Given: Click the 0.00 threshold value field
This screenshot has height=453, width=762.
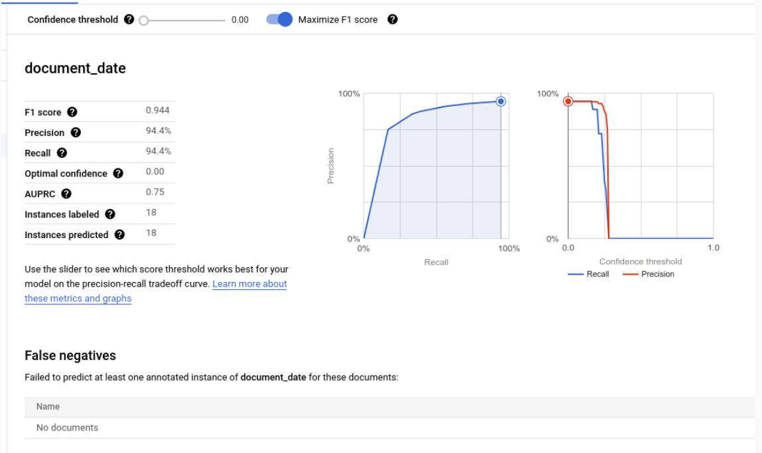Looking at the screenshot, I should click(241, 19).
